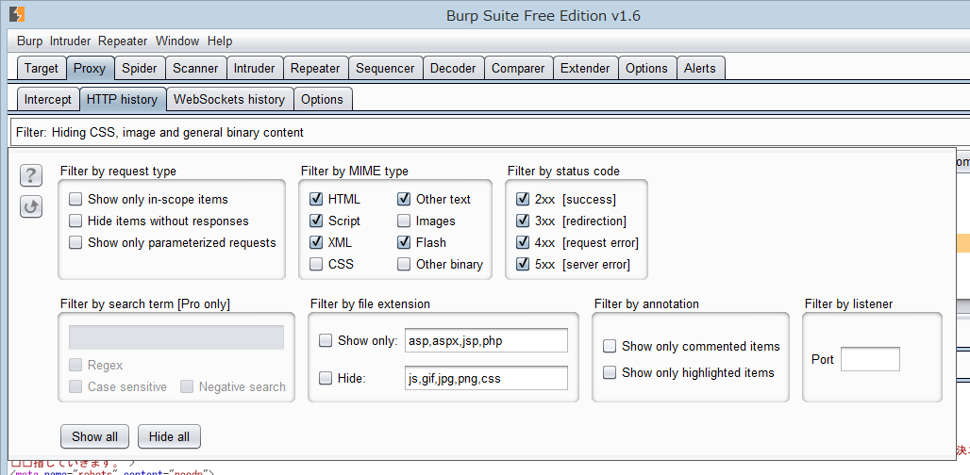Open the WebSockets history sub-tab
This screenshot has width=970, height=475.
(x=229, y=99)
